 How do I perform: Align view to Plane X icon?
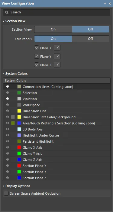[x=57, y=48]
